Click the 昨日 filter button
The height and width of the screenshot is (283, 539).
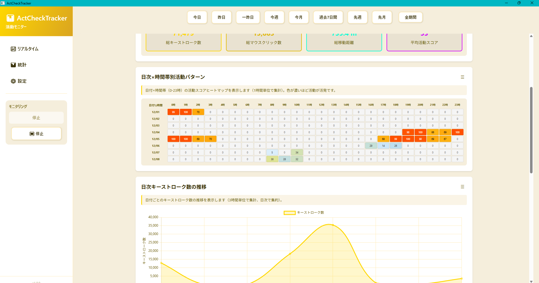pyautogui.click(x=221, y=17)
